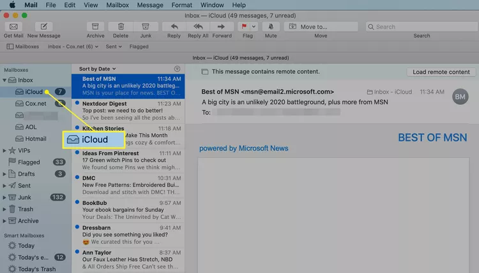This screenshot has width=479, height=273.
Task: Expand the Archive mailbox triangle in the sidebar
Action: [4, 221]
